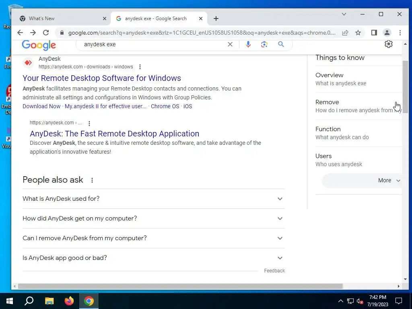
Task: Click the padlock site info icon
Action: click(62, 33)
